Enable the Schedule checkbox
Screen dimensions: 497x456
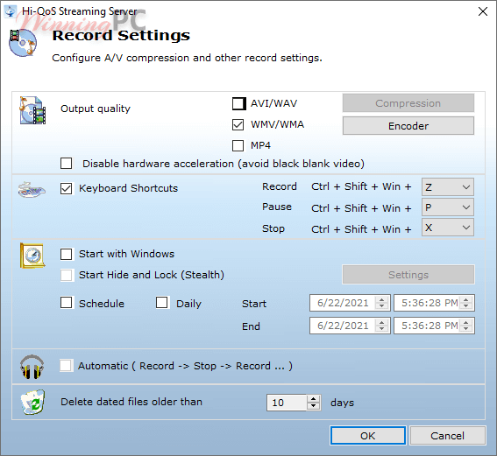(x=67, y=302)
